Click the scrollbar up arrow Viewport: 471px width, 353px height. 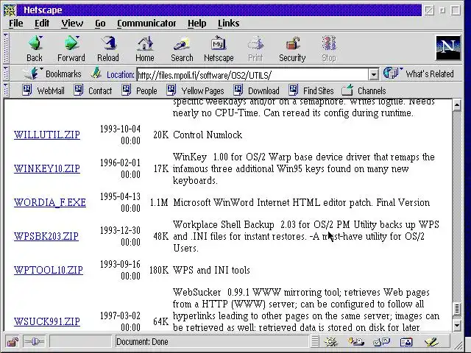click(x=456, y=105)
